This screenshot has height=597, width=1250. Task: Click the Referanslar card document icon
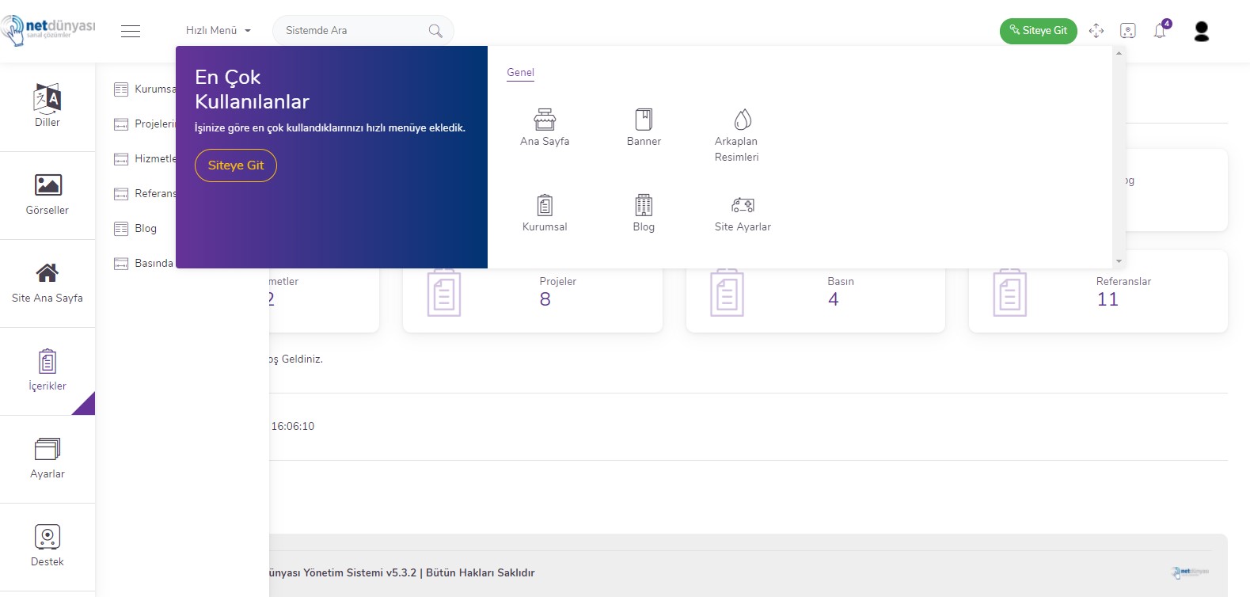1009,293
